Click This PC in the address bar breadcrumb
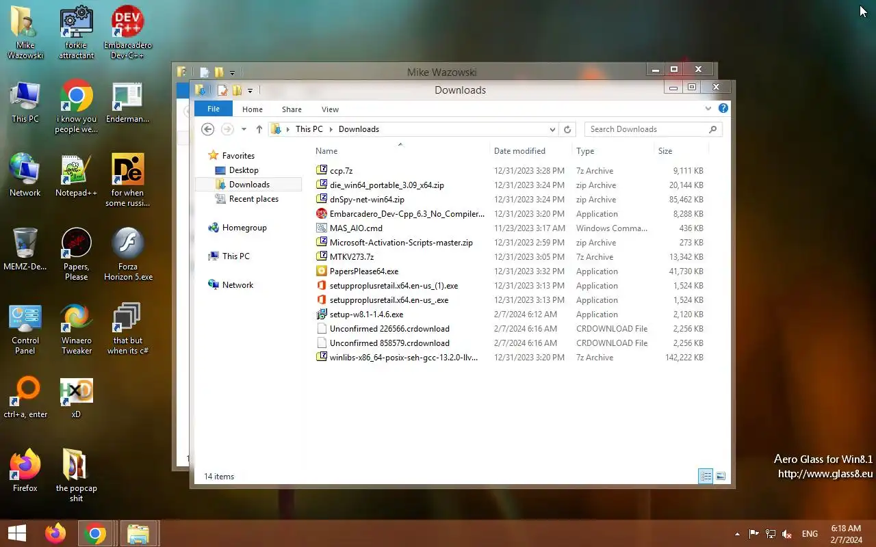876x547 pixels. tap(309, 129)
